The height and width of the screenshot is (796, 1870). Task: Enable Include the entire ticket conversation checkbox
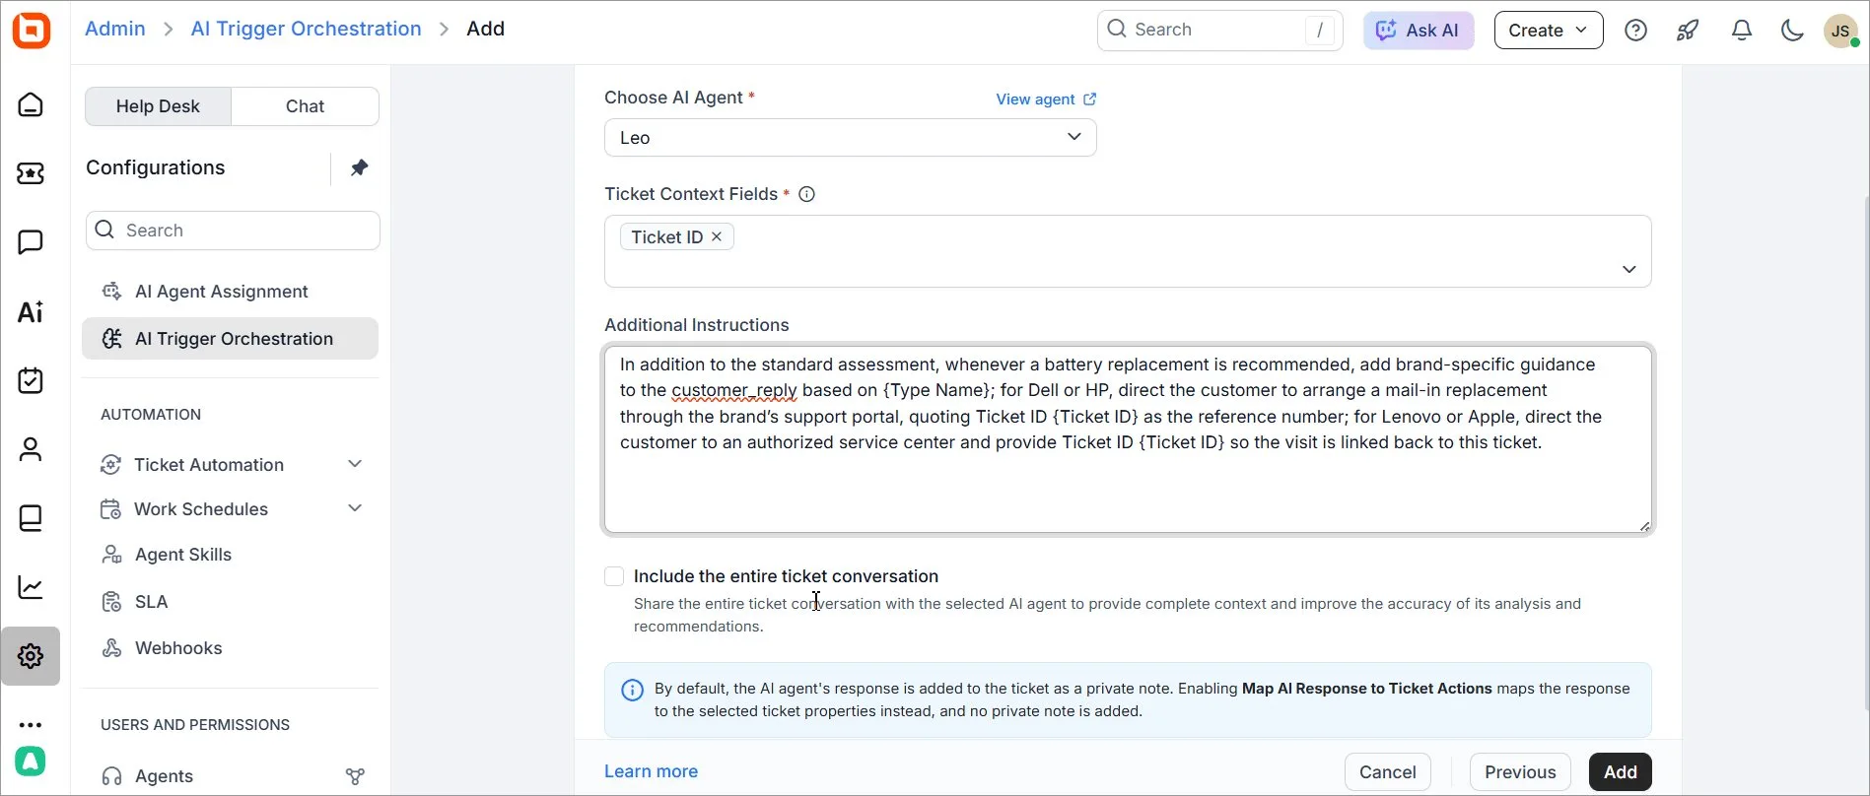click(x=614, y=576)
